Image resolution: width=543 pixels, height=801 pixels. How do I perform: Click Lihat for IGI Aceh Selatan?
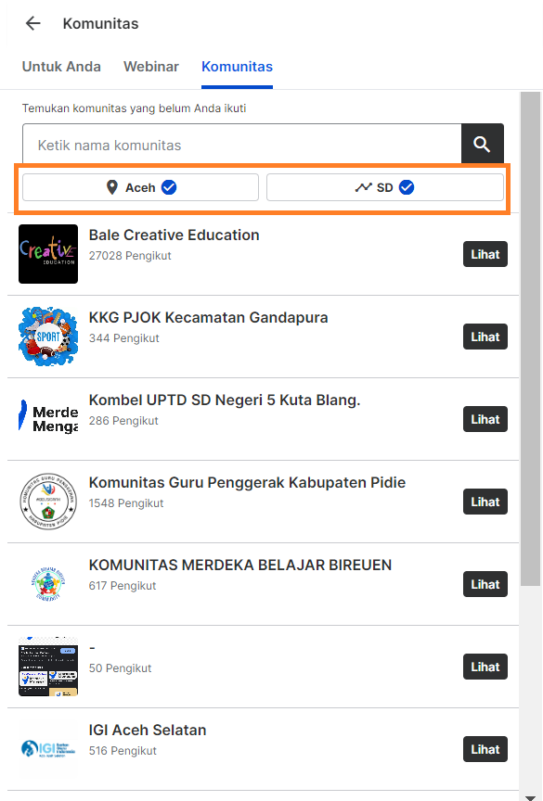(485, 749)
